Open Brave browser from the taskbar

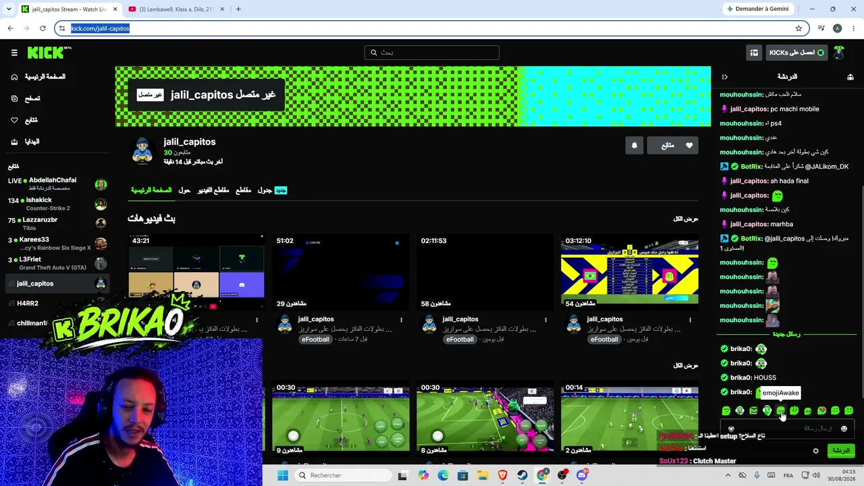(502, 476)
